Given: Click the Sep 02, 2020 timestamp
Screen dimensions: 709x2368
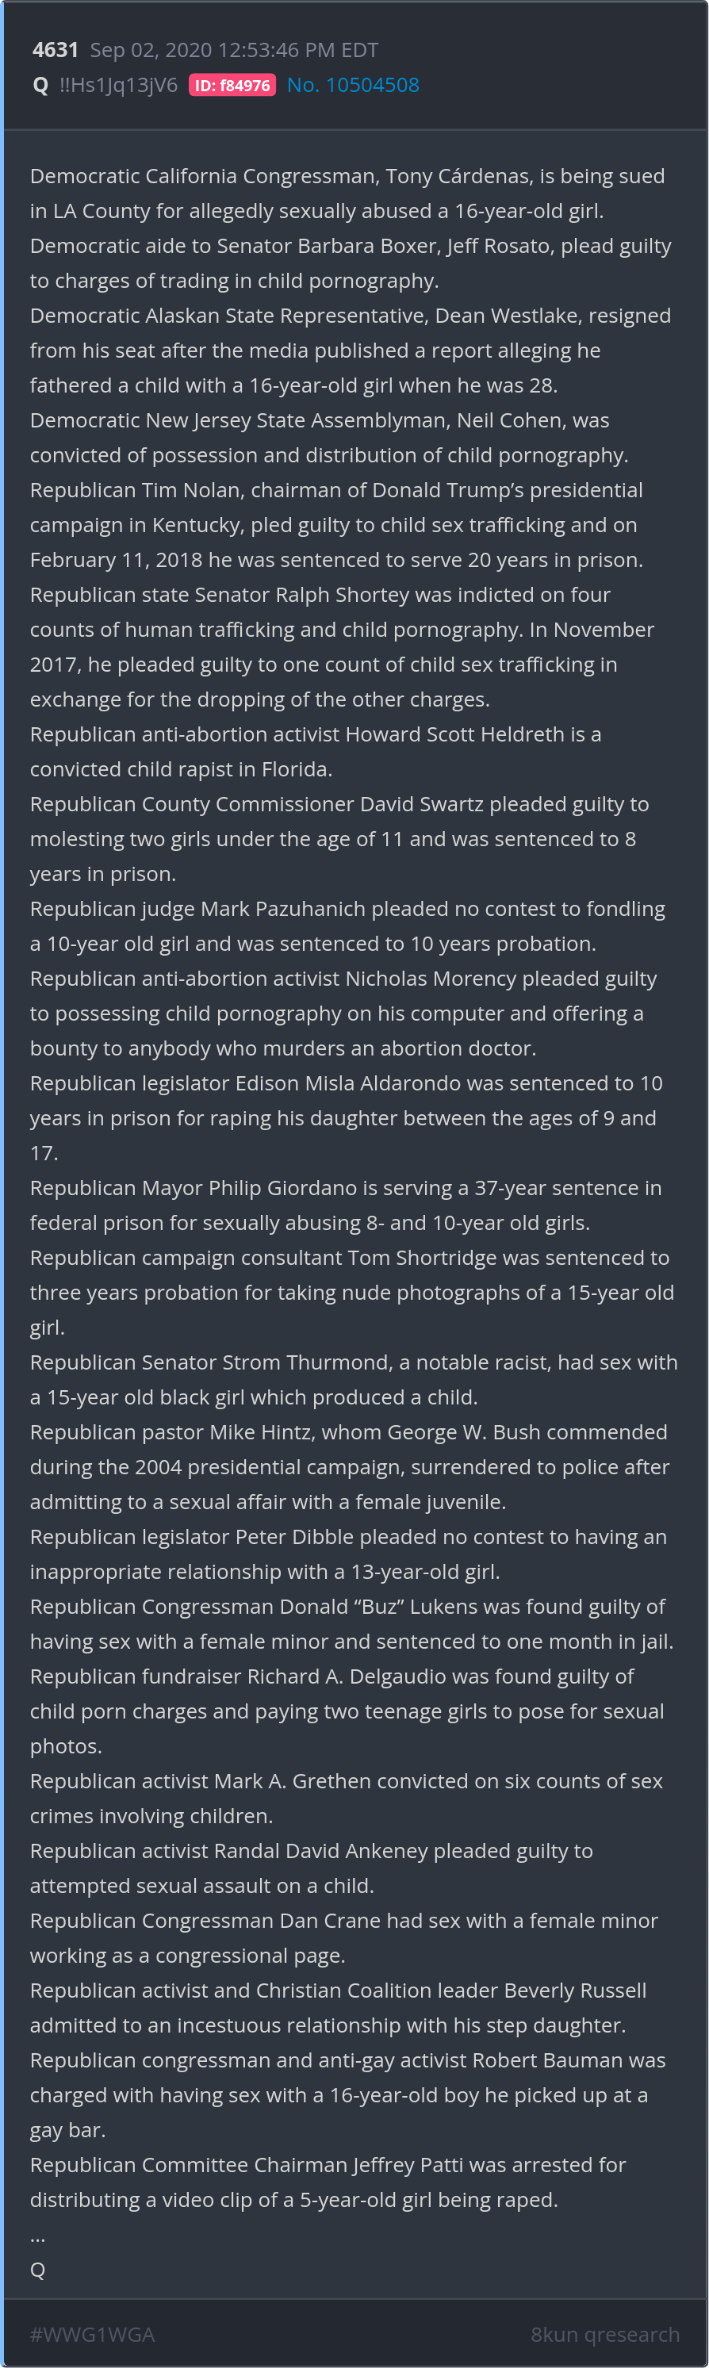Looking at the screenshot, I should pos(234,50).
